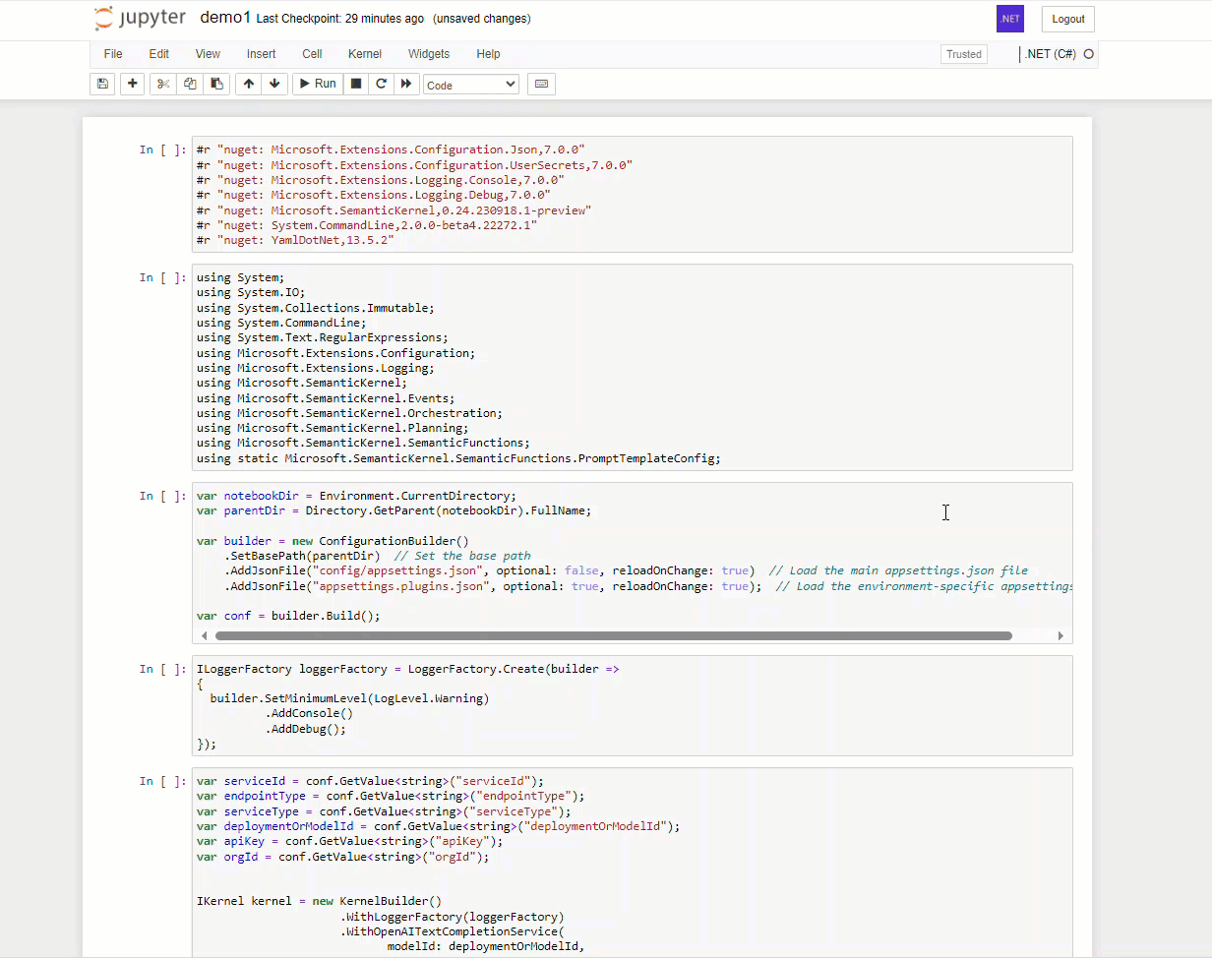The width and height of the screenshot is (1212, 958).
Task: Move selected cell up arrow
Action: [249, 84]
